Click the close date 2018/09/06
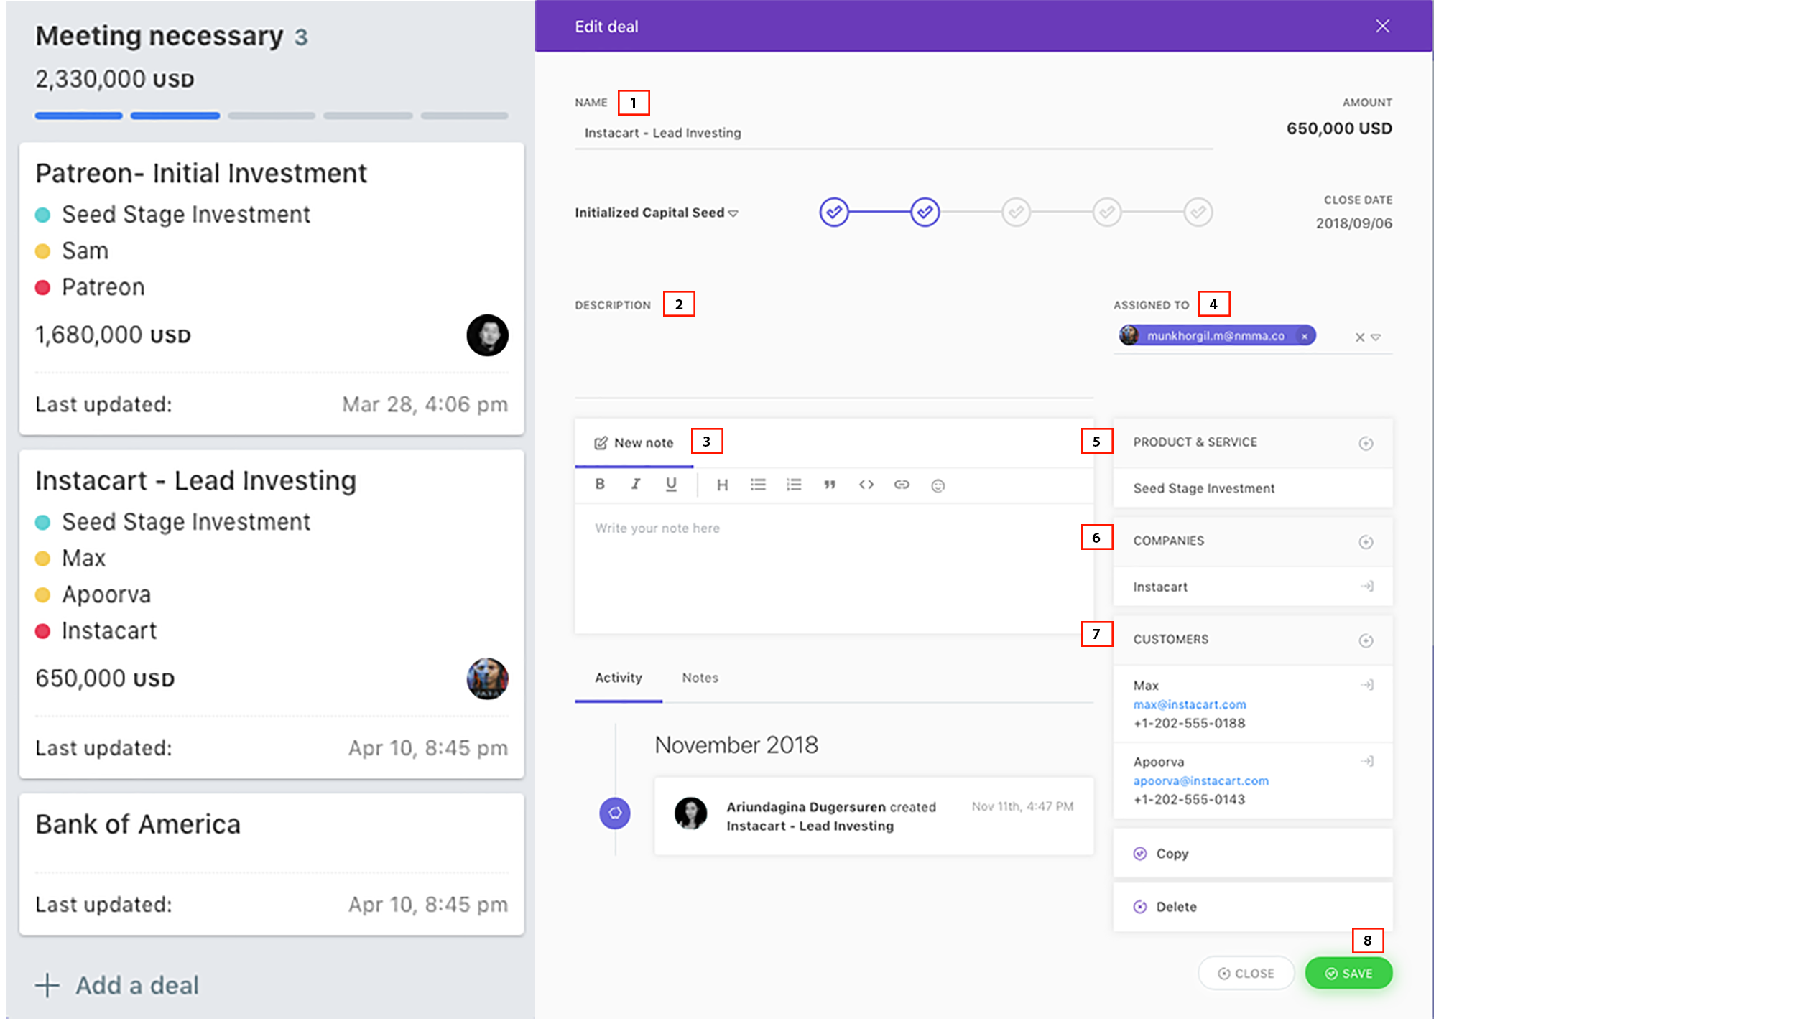Screen dimensions: 1796x1026 tap(1353, 223)
